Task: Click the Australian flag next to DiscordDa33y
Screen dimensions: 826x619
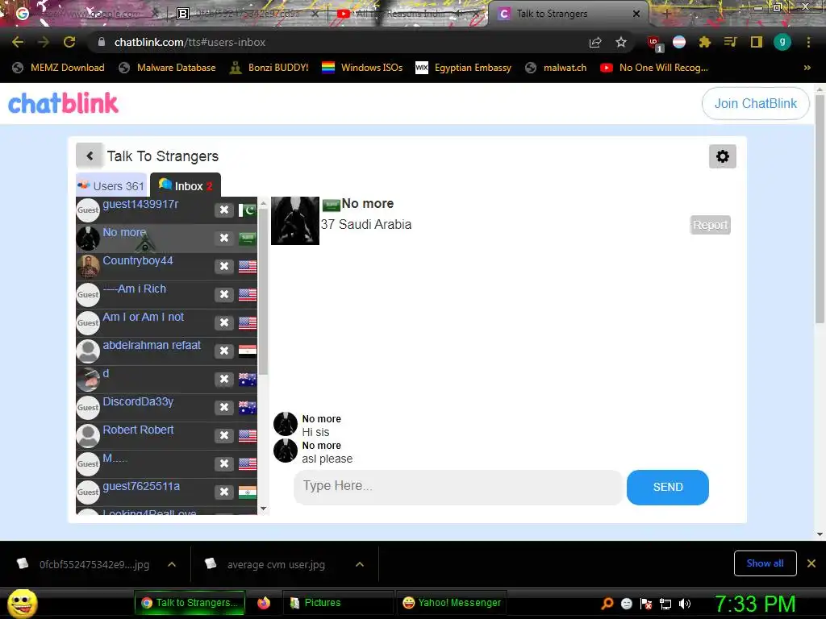Action: pyautogui.click(x=247, y=407)
